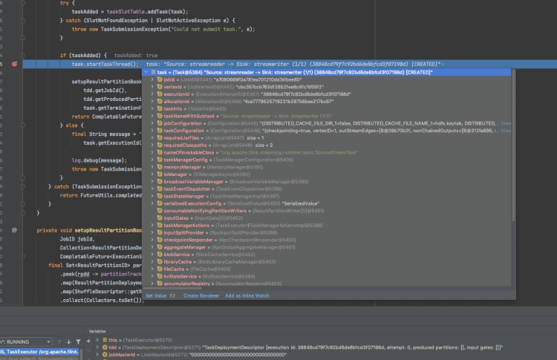Click the field icon beside vertexId

[x=160, y=87]
